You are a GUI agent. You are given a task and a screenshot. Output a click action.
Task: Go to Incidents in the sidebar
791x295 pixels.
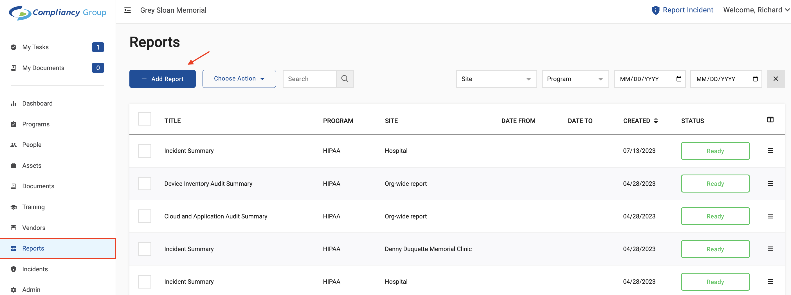[35, 269]
